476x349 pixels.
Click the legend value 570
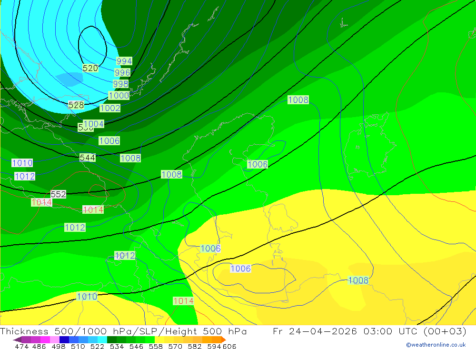point(175,346)
